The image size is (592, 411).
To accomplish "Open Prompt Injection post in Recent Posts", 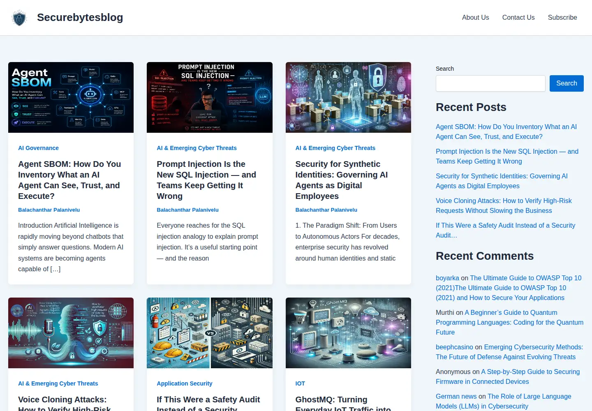I will (x=507, y=156).
